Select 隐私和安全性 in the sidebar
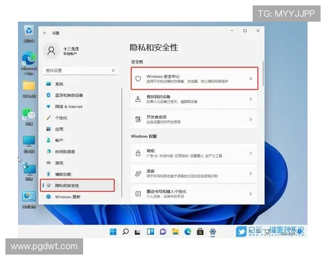 pyautogui.click(x=78, y=185)
